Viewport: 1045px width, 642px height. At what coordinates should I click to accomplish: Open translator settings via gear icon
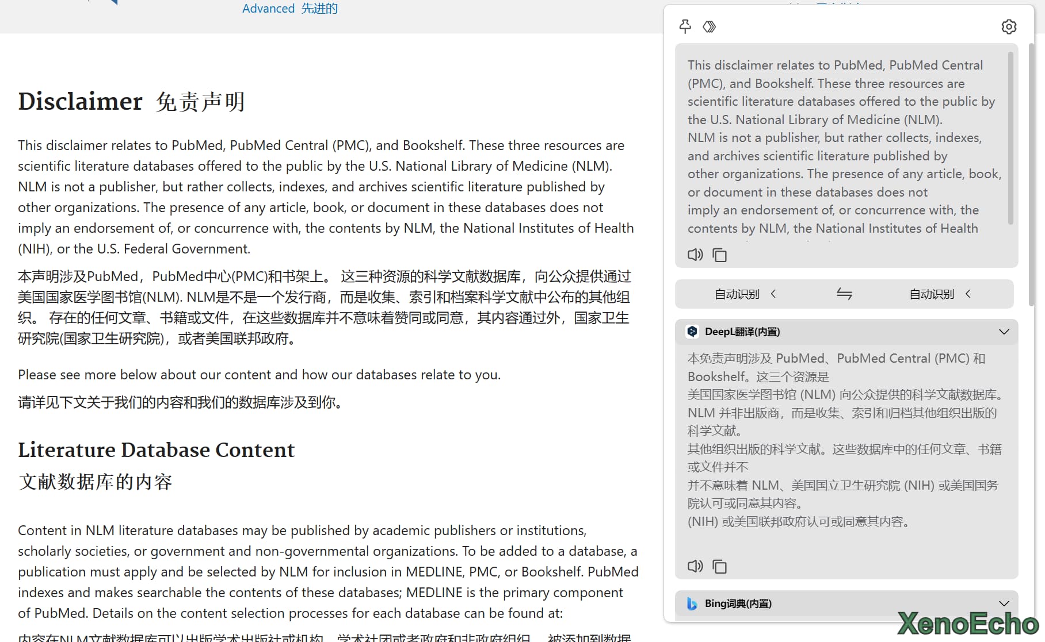tap(1009, 26)
